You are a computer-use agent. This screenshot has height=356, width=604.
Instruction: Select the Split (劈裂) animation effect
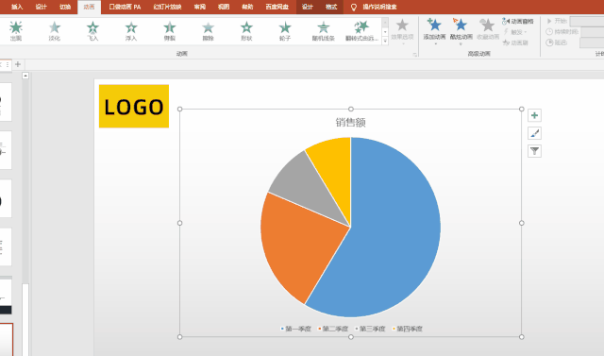pyautogui.click(x=170, y=31)
